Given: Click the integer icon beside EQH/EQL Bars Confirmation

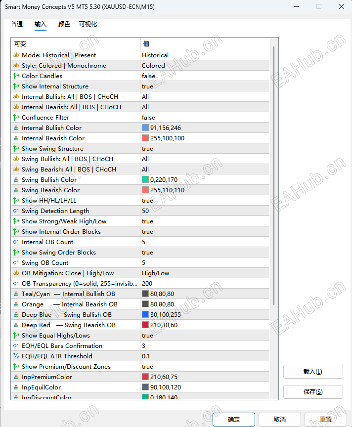Looking at the screenshot, I should click(x=16, y=345).
